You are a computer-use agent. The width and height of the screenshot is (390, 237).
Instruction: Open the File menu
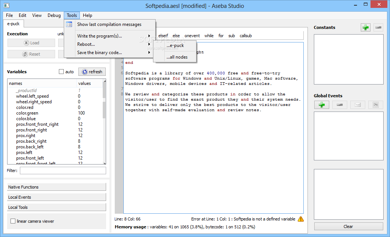pos(9,15)
